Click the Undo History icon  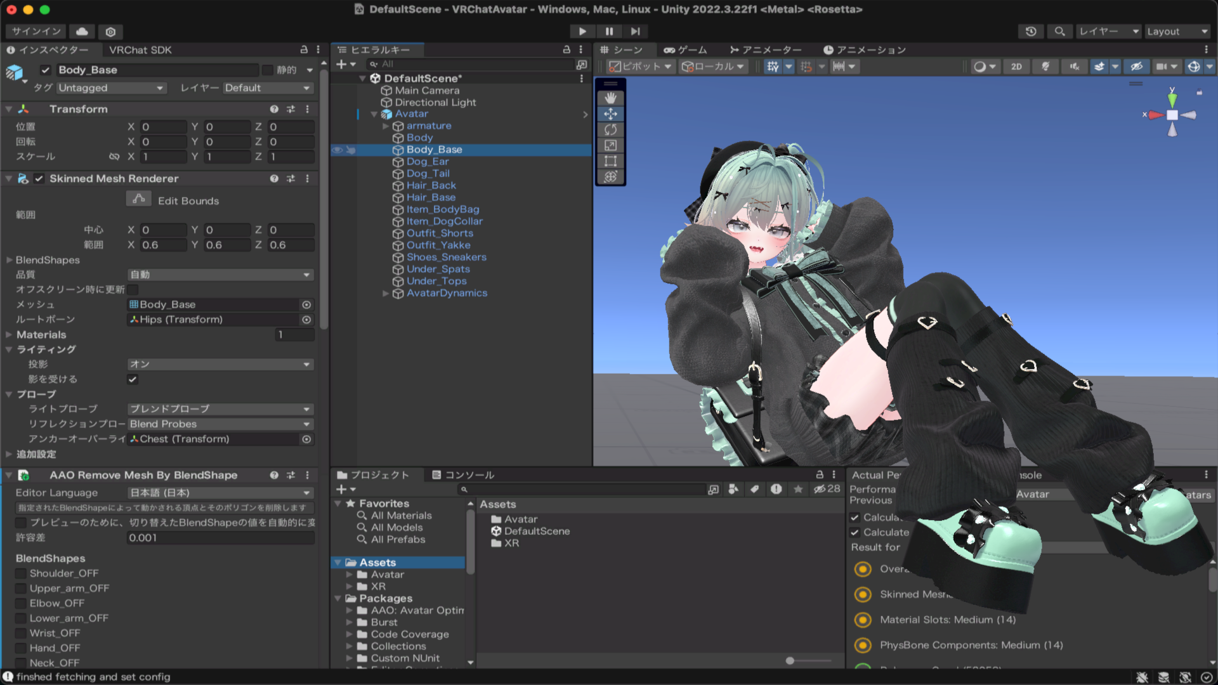click(x=1031, y=31)
